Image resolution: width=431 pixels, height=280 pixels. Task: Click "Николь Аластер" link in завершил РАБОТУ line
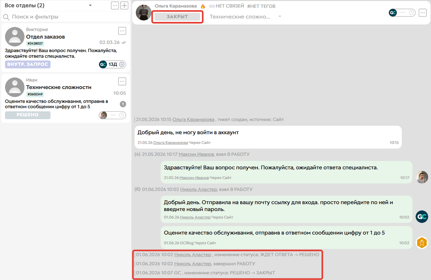(193, 264)
